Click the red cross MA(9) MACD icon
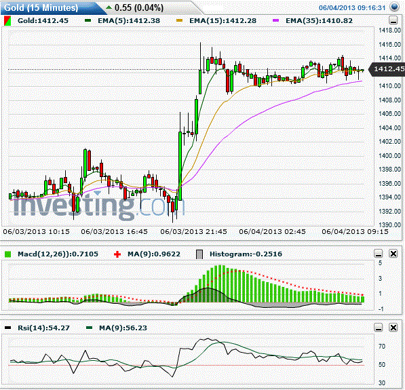Viewport: 405px width, 390px height. [117, 254]
